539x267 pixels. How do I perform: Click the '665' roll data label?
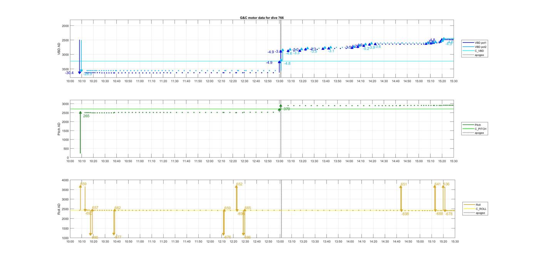click(248, 208)
